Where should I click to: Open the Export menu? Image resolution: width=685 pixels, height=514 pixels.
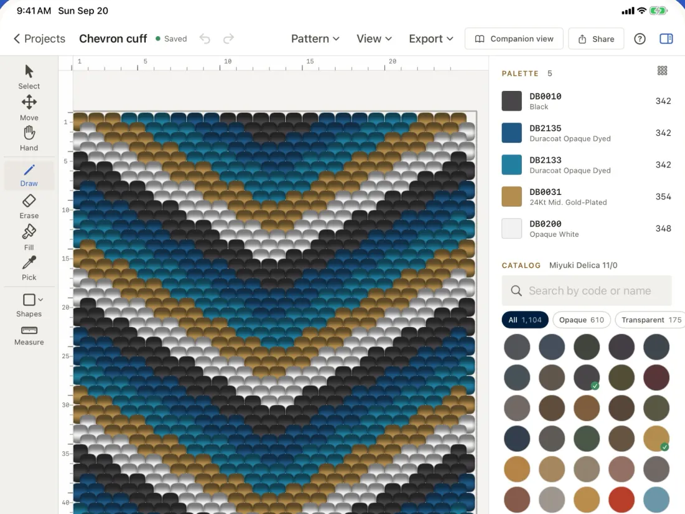pos(431,39)
